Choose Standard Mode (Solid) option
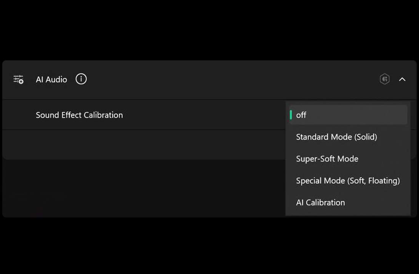Screen dimensions: 419x274 (348, 137)
